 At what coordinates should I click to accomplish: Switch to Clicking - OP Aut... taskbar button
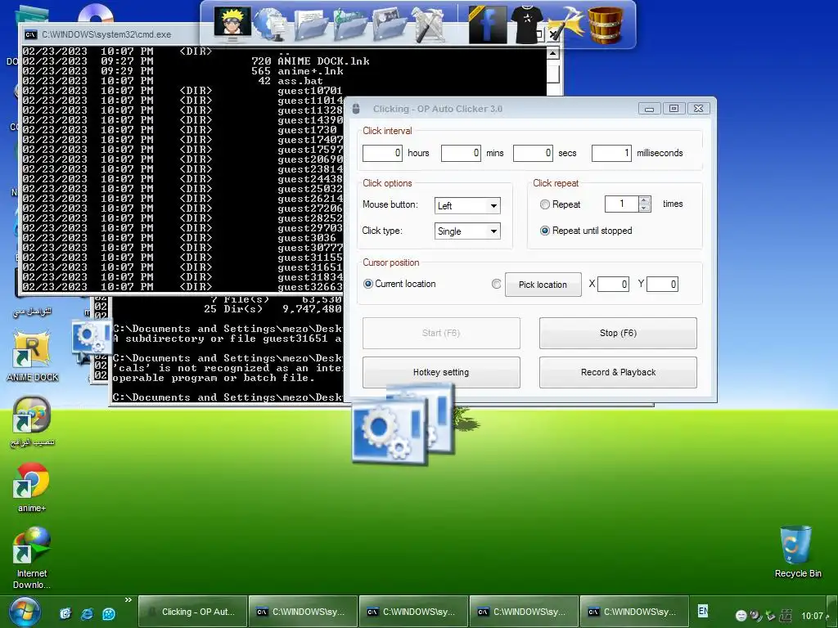coord(192,612)
